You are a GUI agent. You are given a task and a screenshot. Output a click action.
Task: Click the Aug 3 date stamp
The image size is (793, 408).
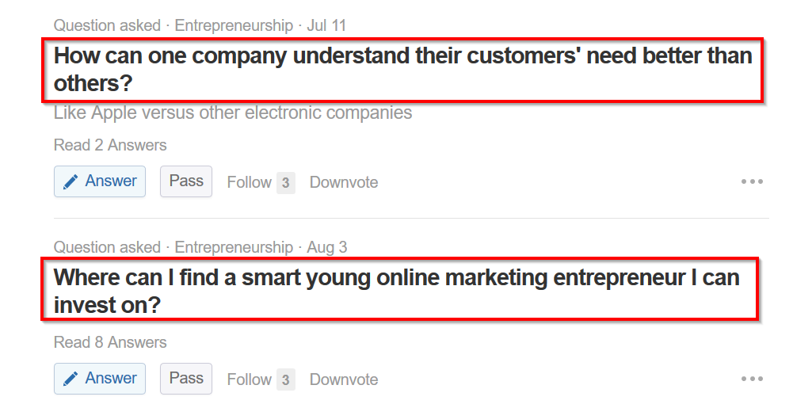326,247
